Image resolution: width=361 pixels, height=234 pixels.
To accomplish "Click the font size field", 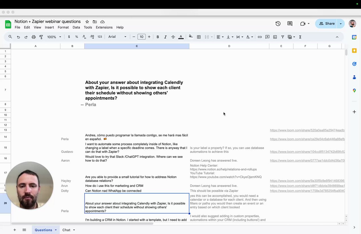I will point(142,37).
